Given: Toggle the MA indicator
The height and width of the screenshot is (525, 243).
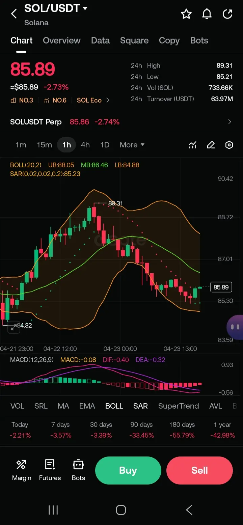Looking at the screenshot, I should click(63, 406).
